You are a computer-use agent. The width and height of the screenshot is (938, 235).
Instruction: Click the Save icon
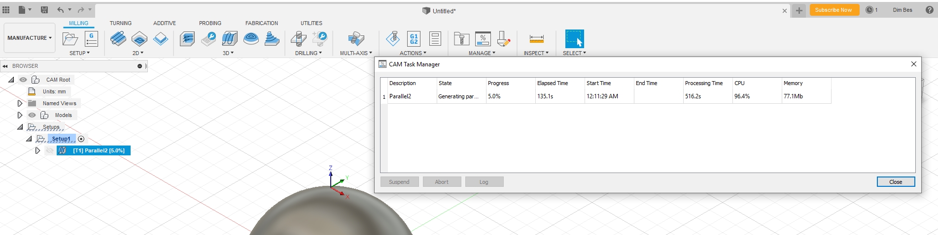pyautogui.click(x=44, y=10)
